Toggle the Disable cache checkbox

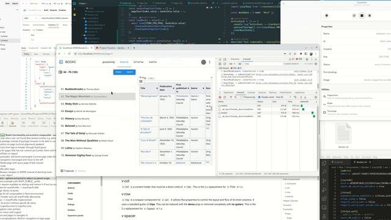tap(259, 97)
